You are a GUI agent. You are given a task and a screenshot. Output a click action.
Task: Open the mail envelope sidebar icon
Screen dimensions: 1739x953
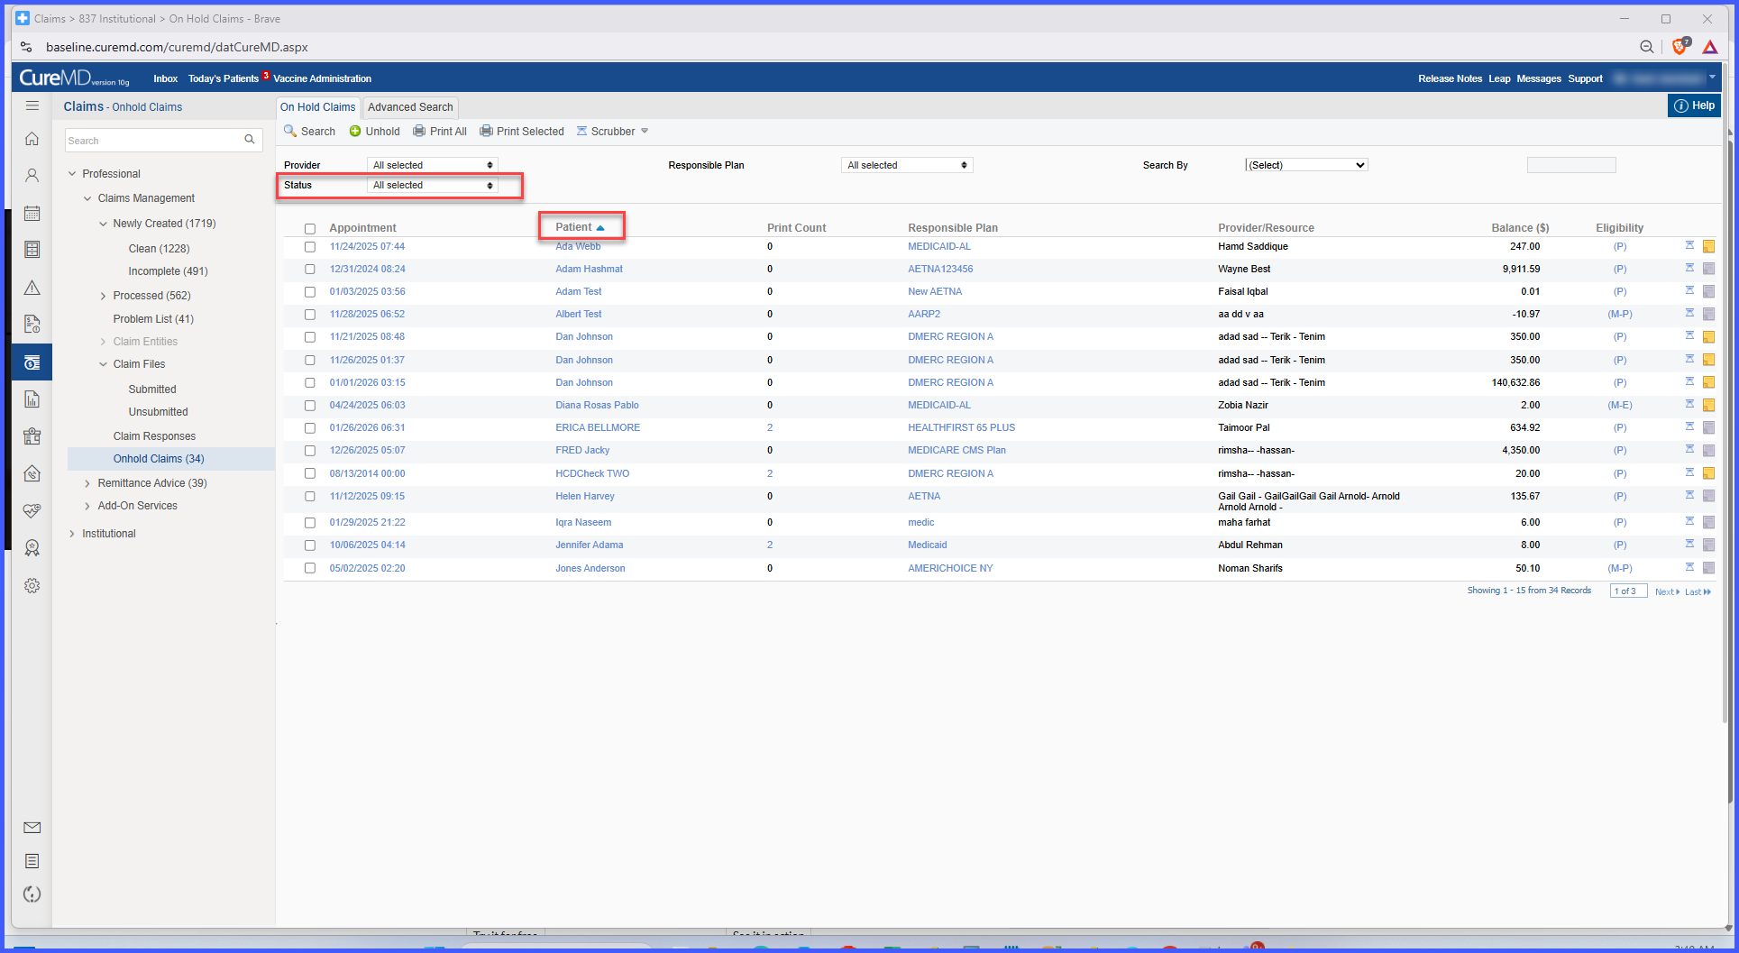point(32,828)
